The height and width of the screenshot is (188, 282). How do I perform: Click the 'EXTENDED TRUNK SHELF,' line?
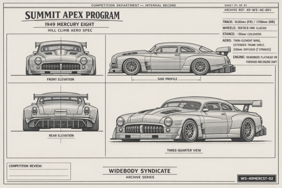[x=249, y=45]
